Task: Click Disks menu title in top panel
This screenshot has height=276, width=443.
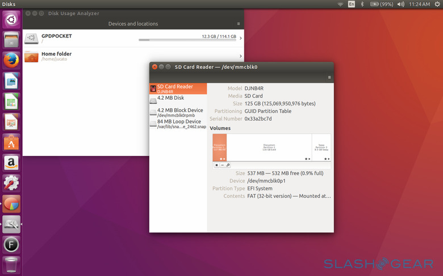Action: (9, 4)
